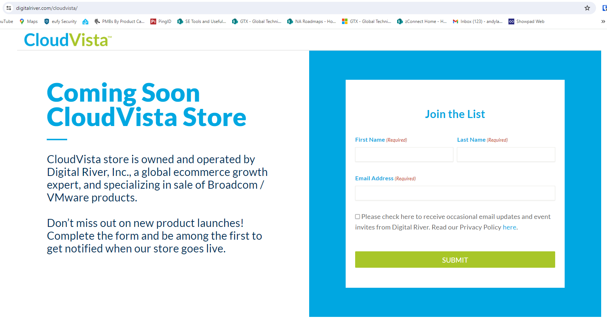The height and width of the screenshot is (322, 607).
Task: Open the SE Tools and Useful... bookmark
Action: (202, 21)
